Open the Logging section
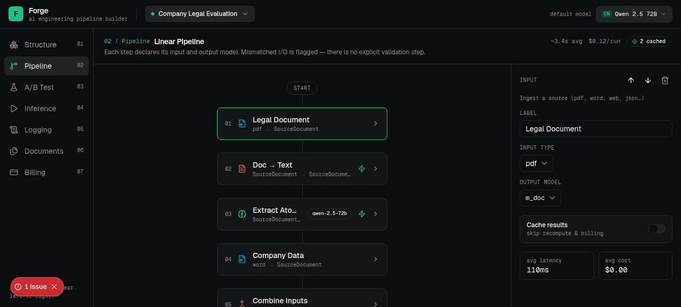The image size is (681, 307). point(46,130)
